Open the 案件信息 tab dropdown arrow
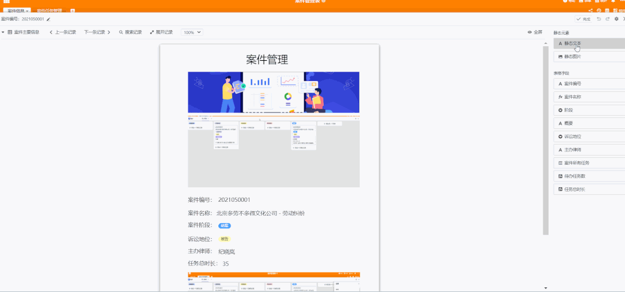Viewport: 625px width, 292px height. click(27, 11)
